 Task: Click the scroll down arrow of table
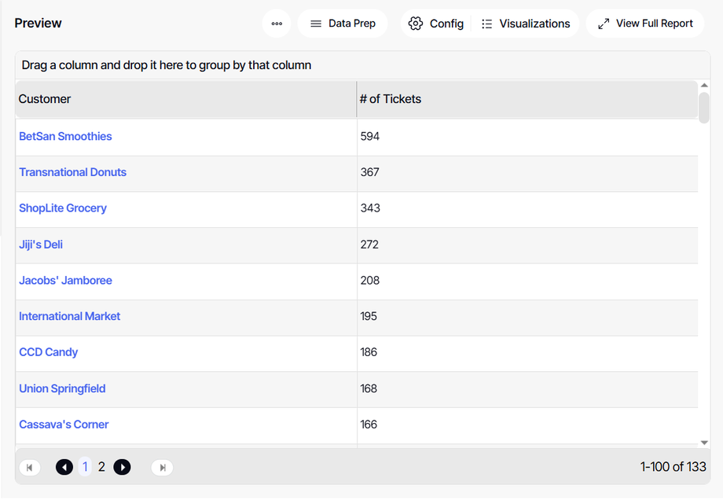point(704,443)
